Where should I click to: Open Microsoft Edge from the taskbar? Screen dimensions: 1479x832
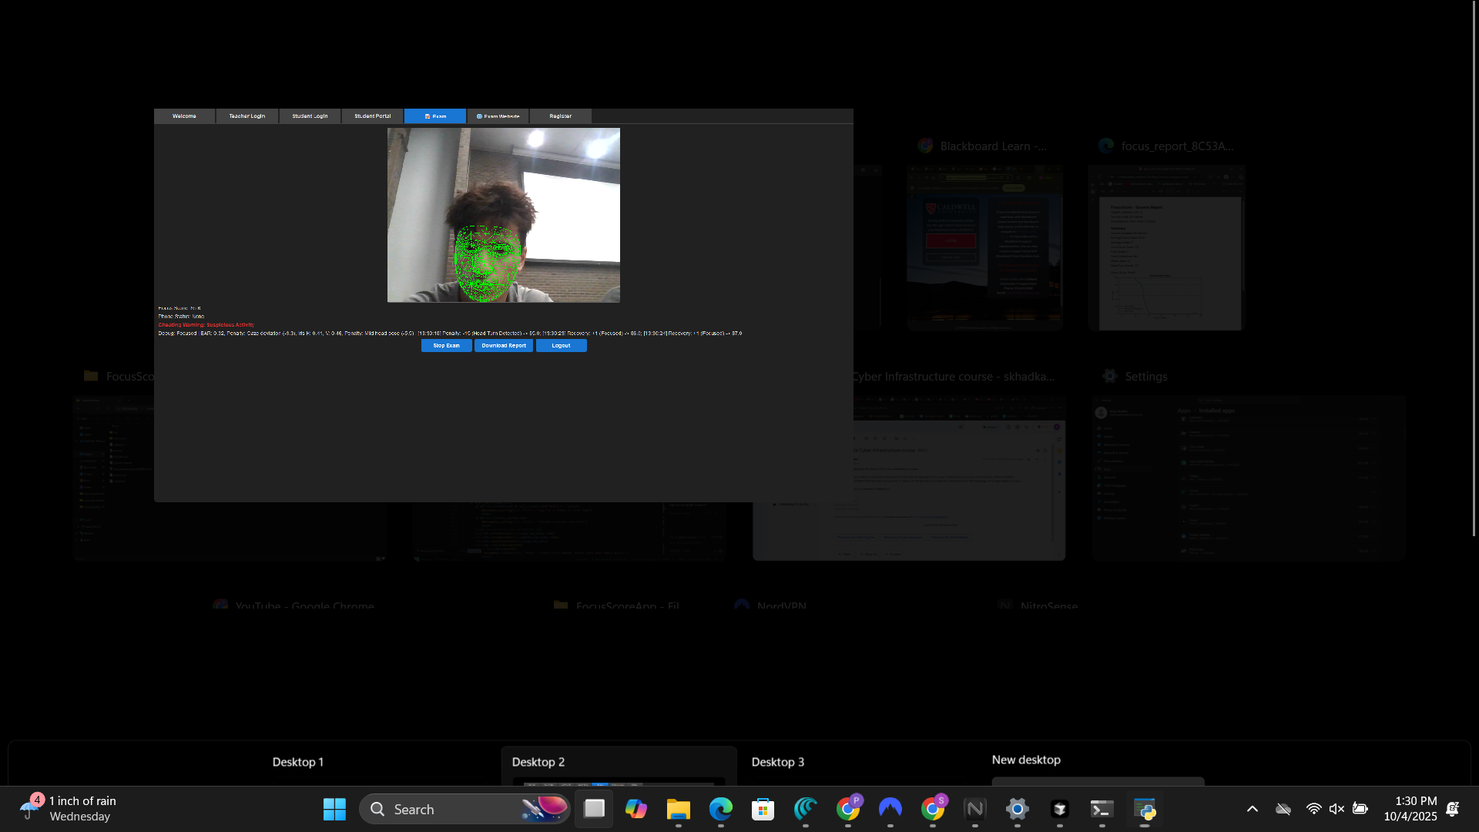(x=721, y=809)
